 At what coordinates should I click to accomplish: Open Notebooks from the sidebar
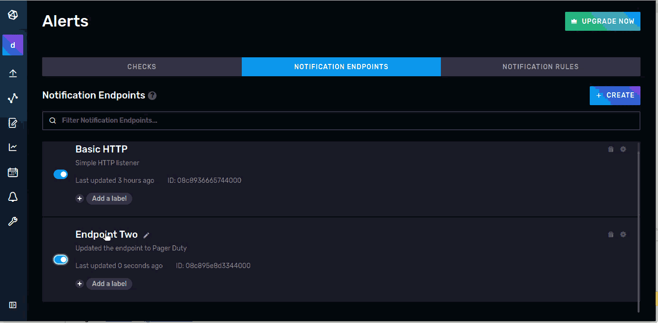click(x=13, y=123)
